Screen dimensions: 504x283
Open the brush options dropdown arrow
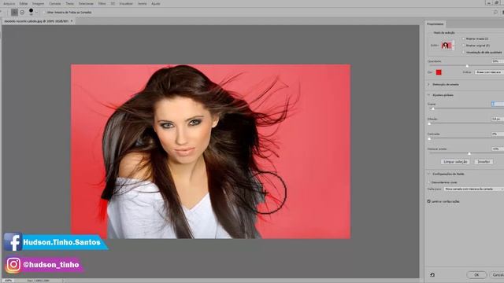(x=36, y=13)
